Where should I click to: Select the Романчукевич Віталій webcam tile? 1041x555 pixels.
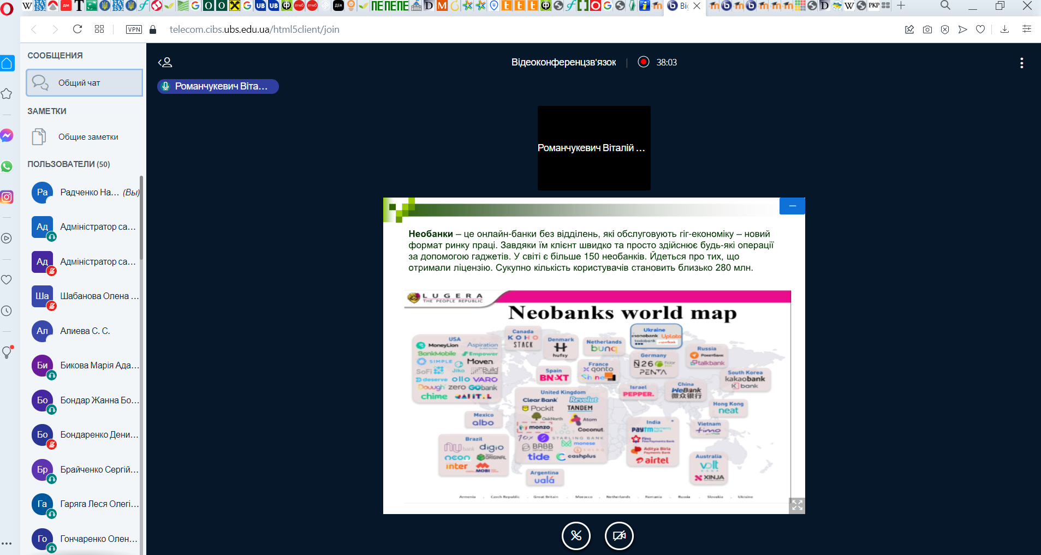click(594, 148)
